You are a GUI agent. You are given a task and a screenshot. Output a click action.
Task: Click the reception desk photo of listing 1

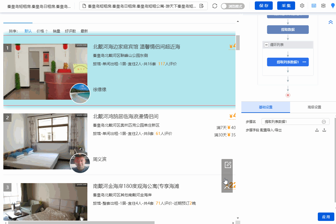coord(45,72)
